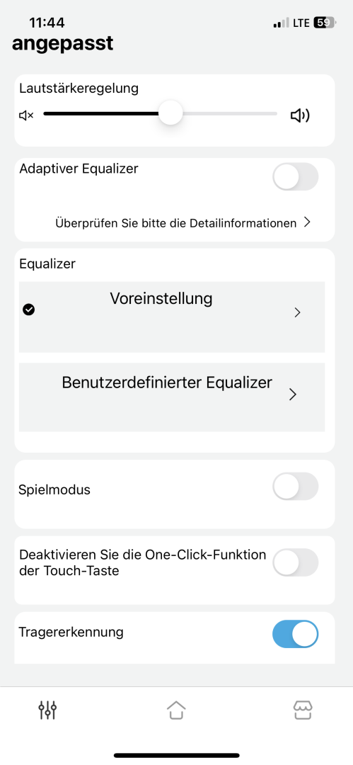
Task: Open Überprüfen Sie bitte die Detailinformationen link
Action: click(x=176, y=223)
